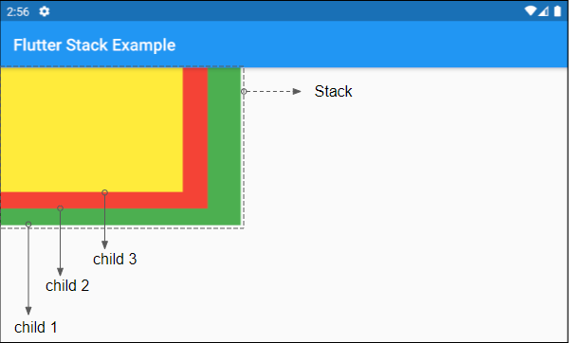The width and height of the screenshot is (569, 343).
Task: Click the circle marker on the Stack border
Action: (244, 91)
